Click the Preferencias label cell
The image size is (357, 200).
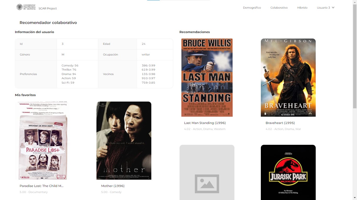pos(36,74)
